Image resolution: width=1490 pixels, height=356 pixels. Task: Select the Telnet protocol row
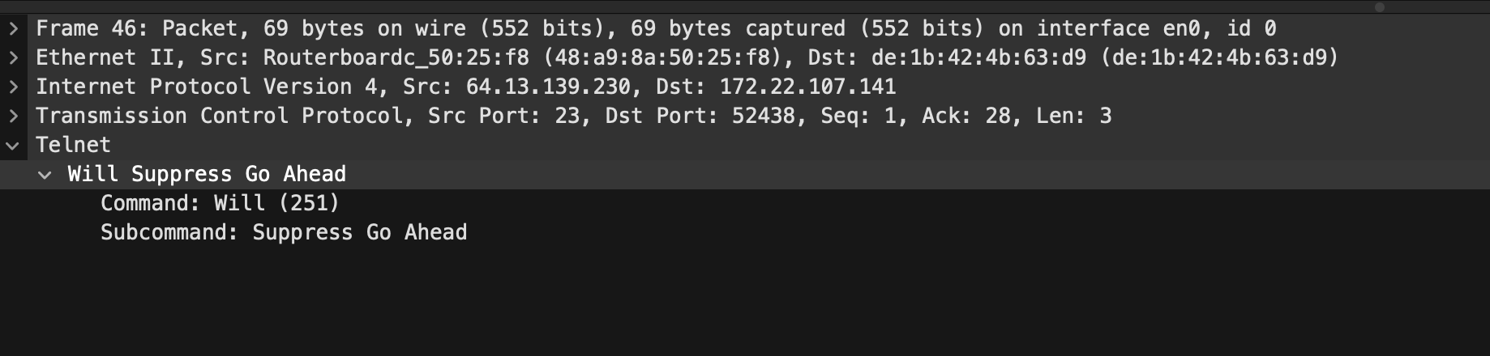point(73,146)
